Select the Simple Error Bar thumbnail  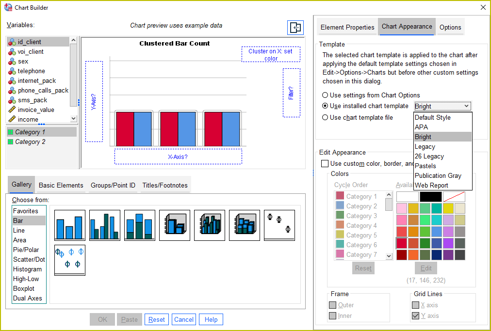pos(279,225)
